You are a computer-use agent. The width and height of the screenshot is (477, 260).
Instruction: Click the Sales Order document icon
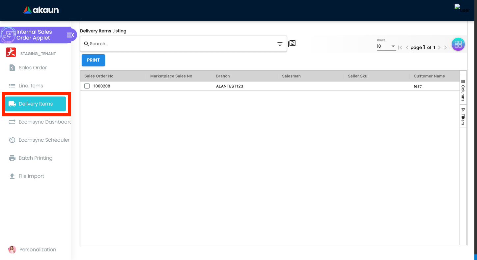(x=12, y=68)
